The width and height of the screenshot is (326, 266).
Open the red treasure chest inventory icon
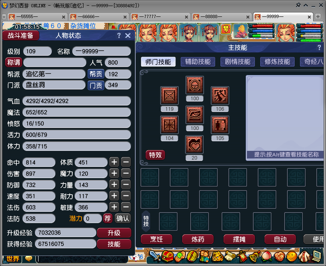click(168, 256)
